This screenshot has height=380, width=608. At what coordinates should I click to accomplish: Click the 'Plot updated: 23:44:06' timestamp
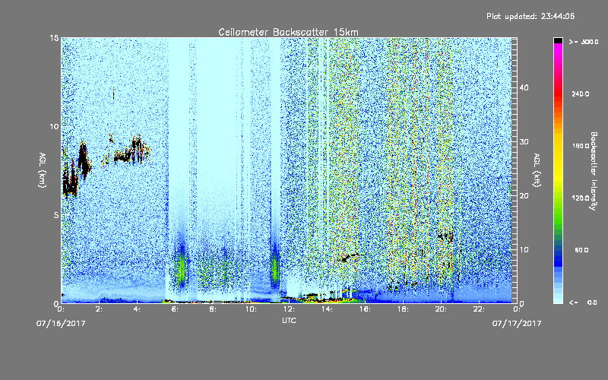tap(530, 16)
